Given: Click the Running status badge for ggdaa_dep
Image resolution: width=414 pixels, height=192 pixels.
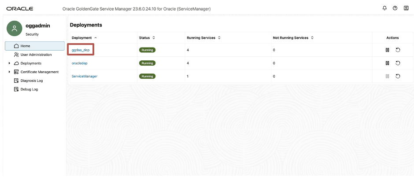Looking at the screenshot, I should tap(148, 50).
